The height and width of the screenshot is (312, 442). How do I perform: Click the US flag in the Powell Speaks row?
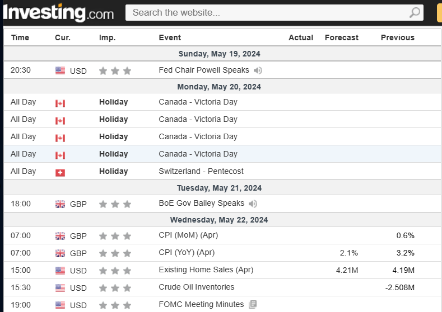(60, 71)
